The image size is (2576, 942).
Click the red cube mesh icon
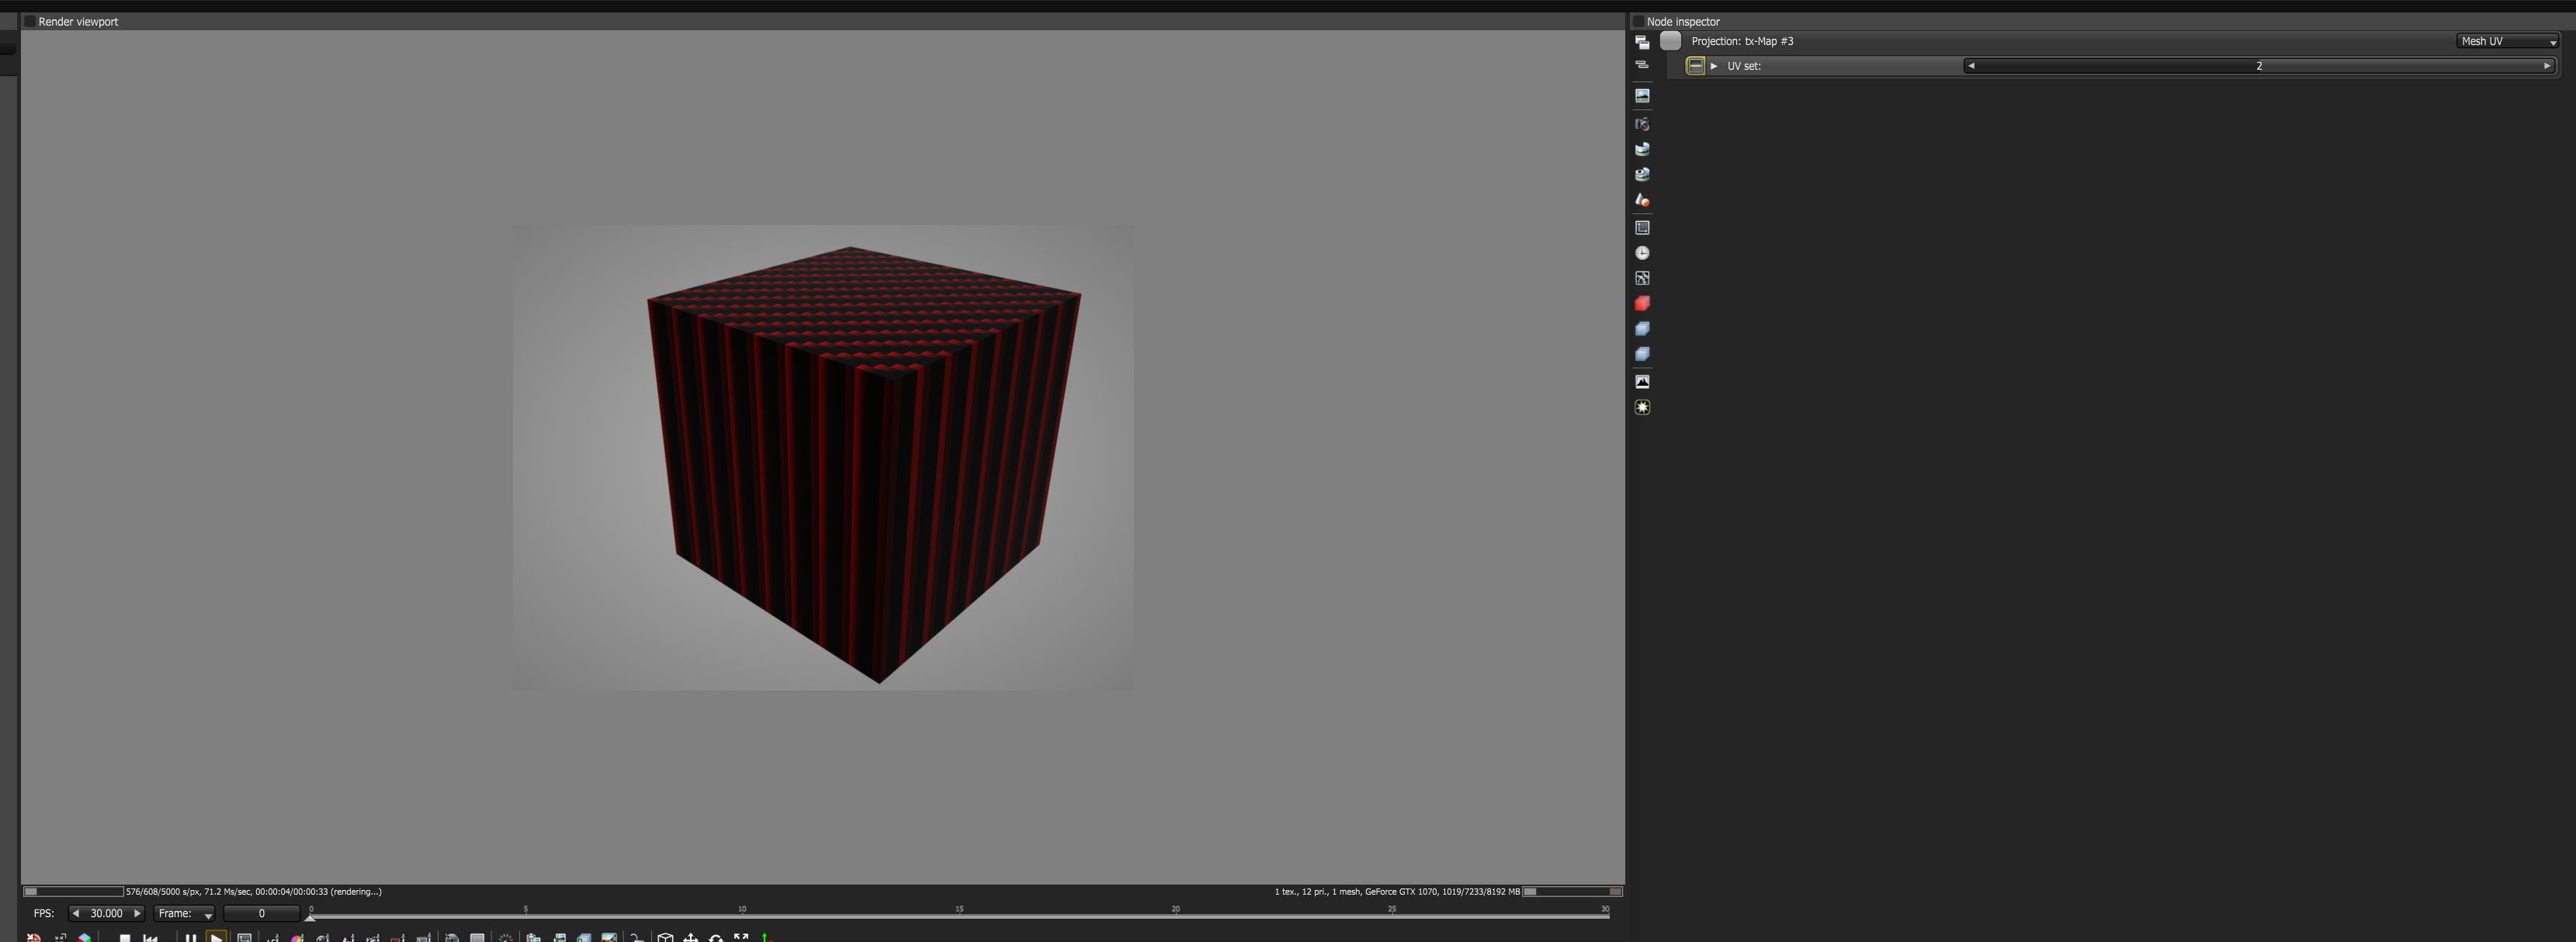(1642, 303)
